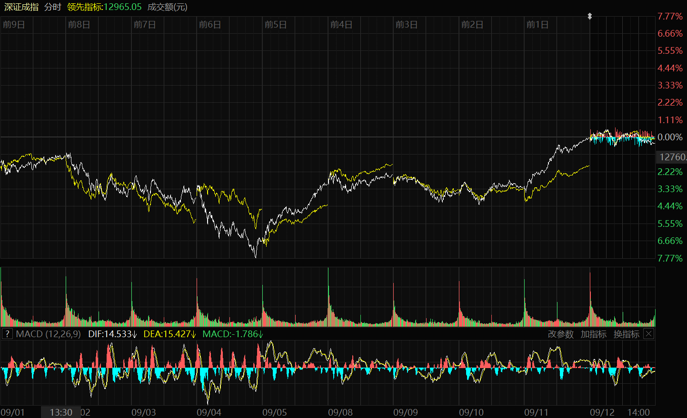The height and width of the screenshot is (418, 687).
Task: Click the 09/12 date label
Action: click(x=602, y=412)
